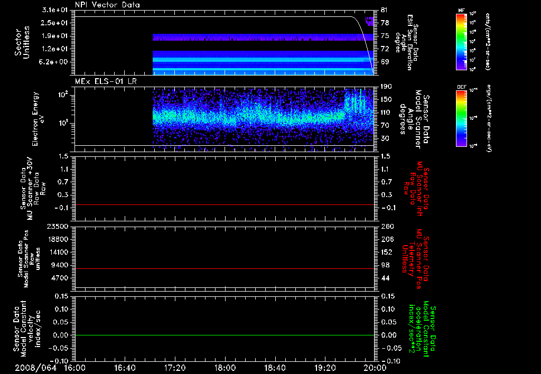The height and width of the screenshot is (374, 541).
Task: Click the '2008/064' date label
Action: pyautogui.click(x=35, y=368)
